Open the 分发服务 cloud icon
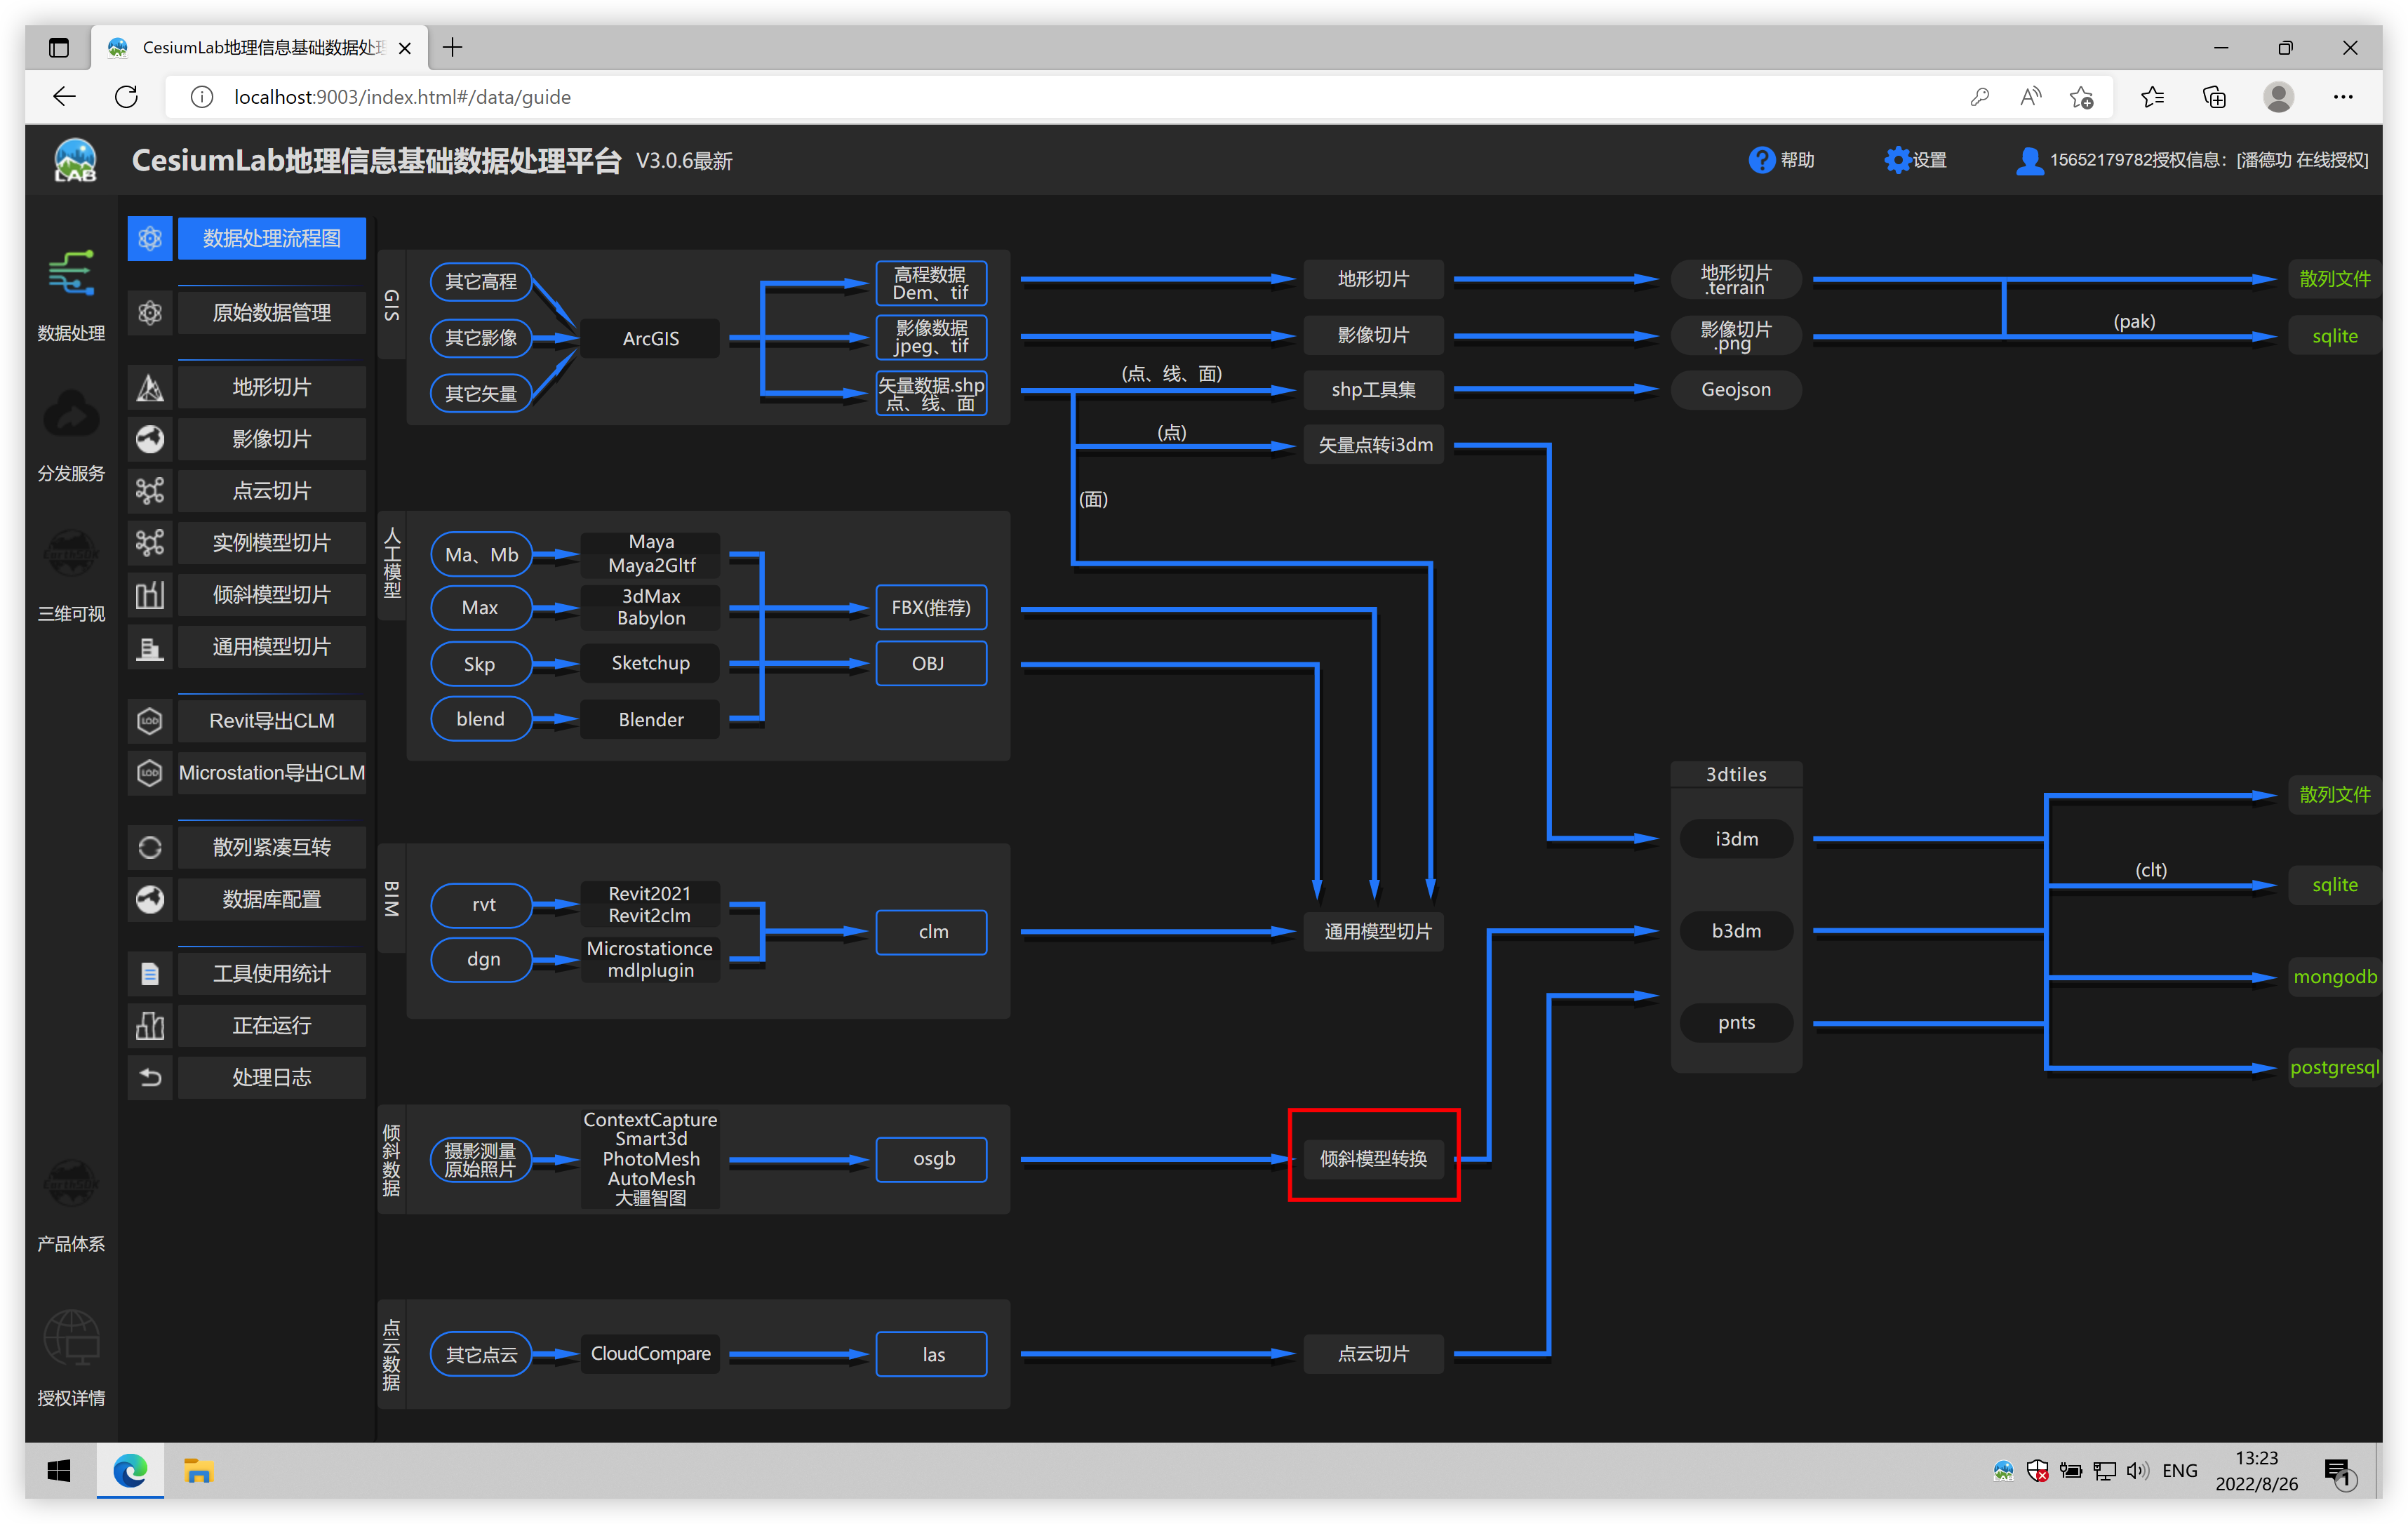 (71, 414)
